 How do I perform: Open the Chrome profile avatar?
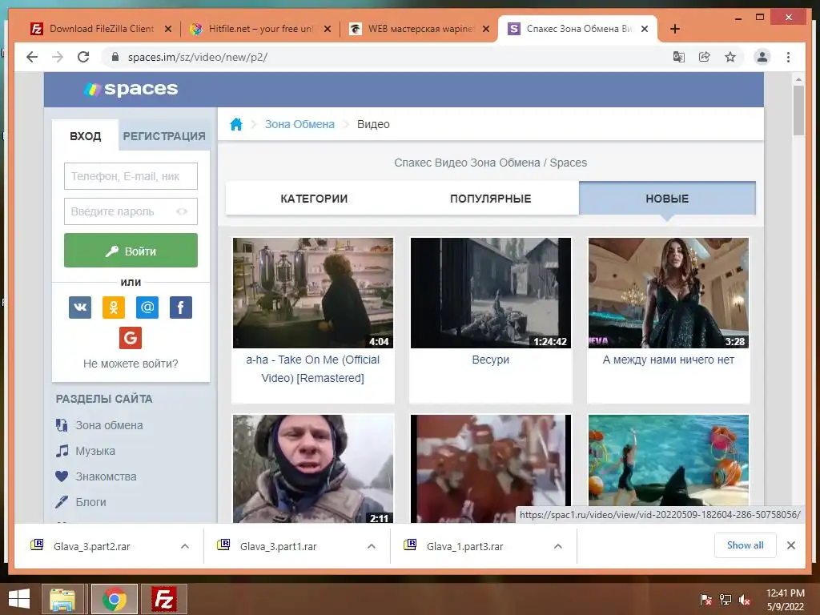pos(762,57)
